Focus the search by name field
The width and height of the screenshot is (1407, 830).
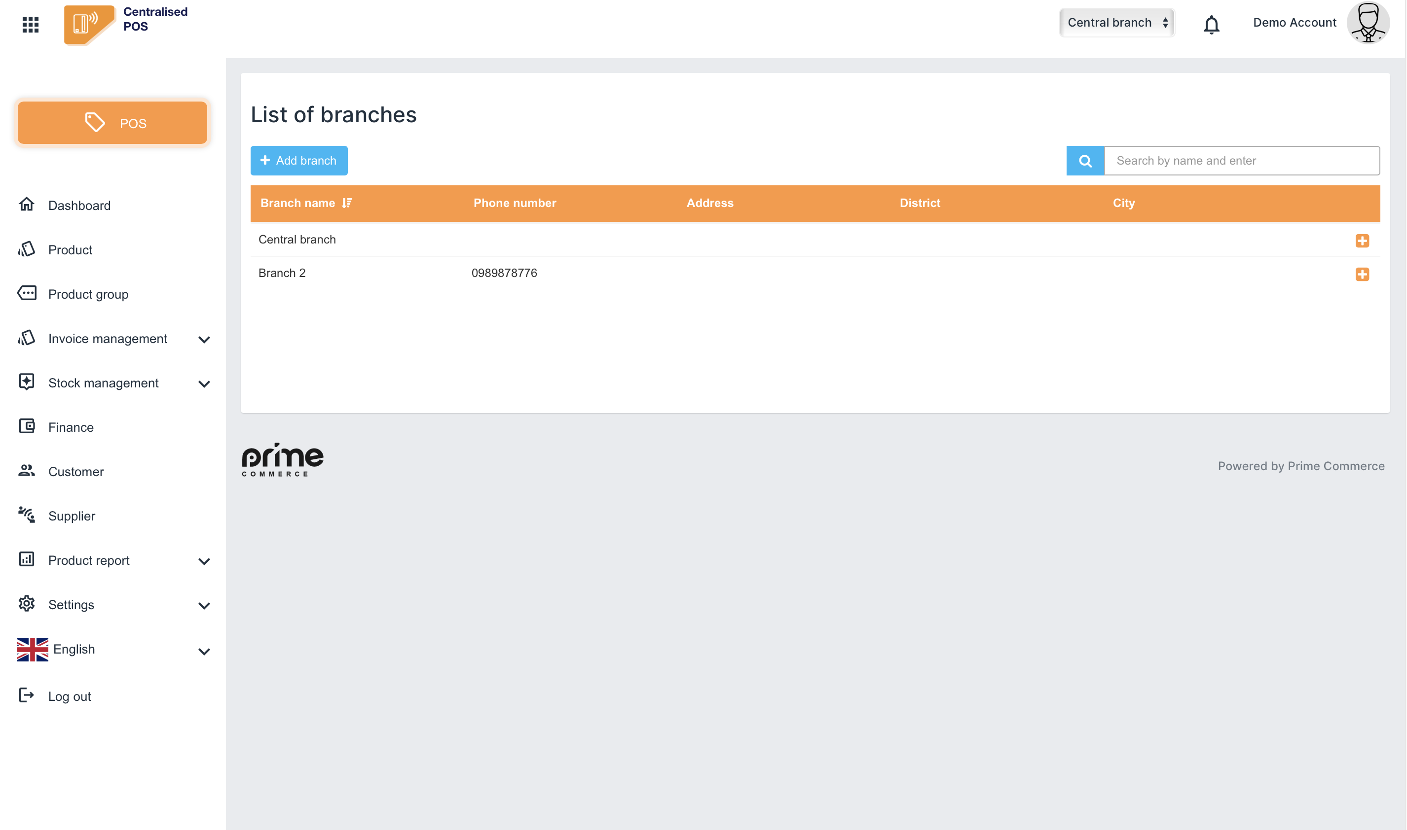click(x=1241, y=161)
